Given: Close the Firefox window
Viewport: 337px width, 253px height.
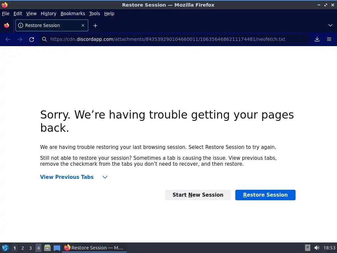Looking at the screenshot, I should pos(333,5).
